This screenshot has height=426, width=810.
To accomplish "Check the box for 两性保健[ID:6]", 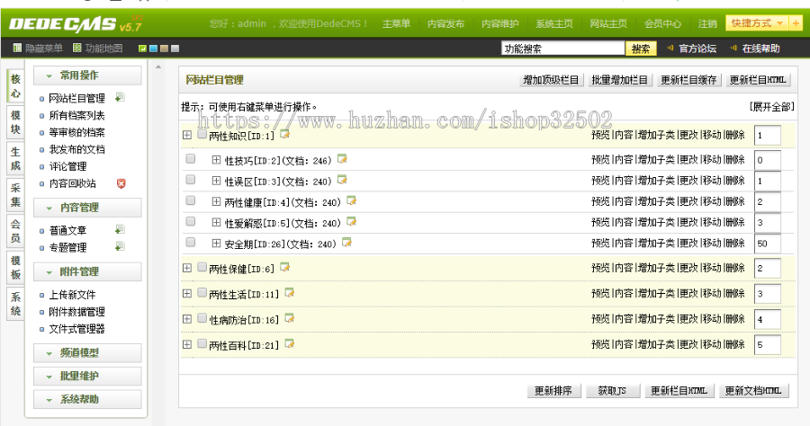I will click(202, 267).
